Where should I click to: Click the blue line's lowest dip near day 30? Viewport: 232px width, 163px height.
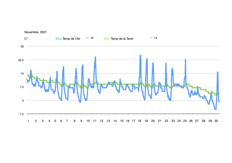point(215,109)
